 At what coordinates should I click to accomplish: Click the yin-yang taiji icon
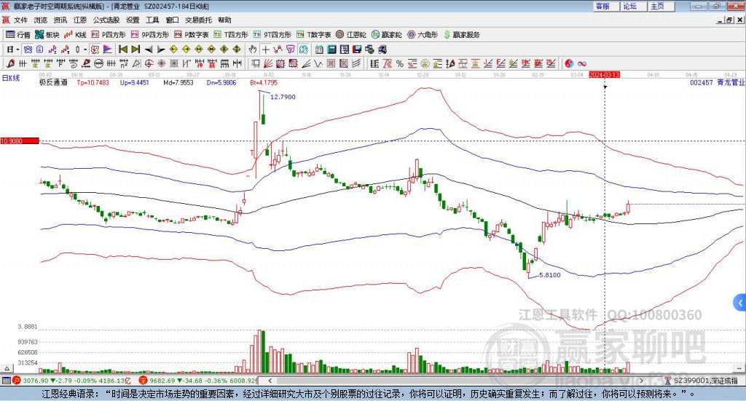tap(569, 63)
